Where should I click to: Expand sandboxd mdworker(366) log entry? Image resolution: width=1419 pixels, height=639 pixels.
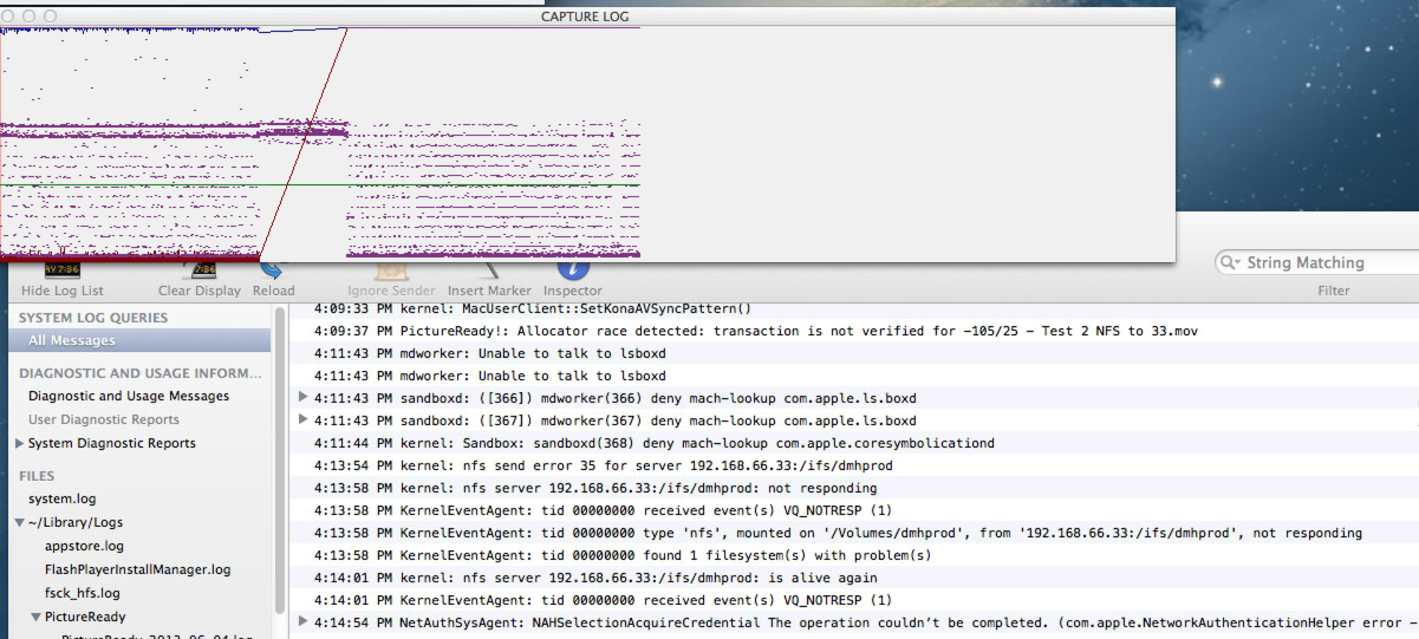click(302, 397)
